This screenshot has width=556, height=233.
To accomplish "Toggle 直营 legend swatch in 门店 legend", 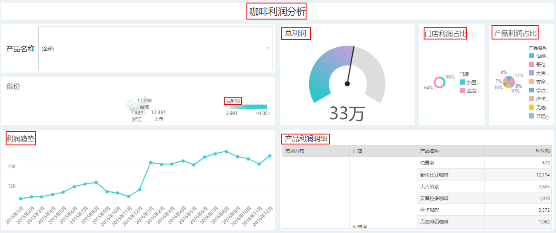I will [463, 91].
